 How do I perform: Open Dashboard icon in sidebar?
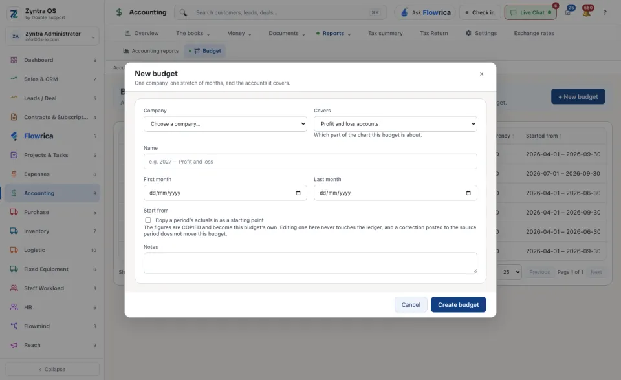pos(14,60)
